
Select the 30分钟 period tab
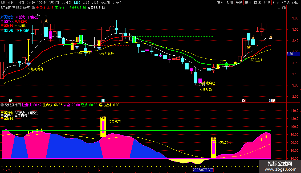click(x=54, y=2)
